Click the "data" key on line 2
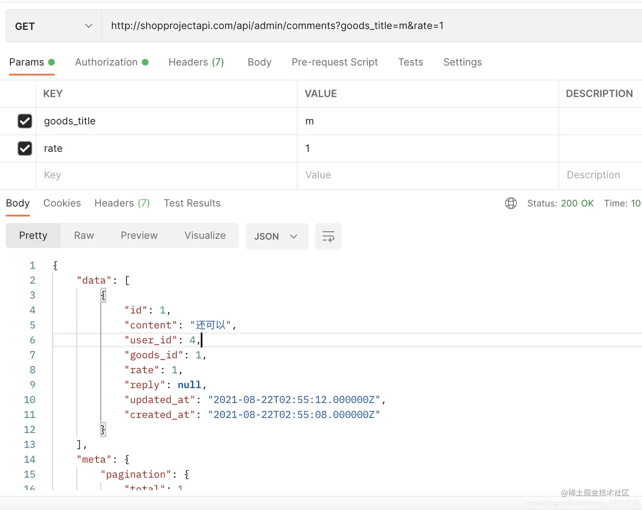 [94, 280]
